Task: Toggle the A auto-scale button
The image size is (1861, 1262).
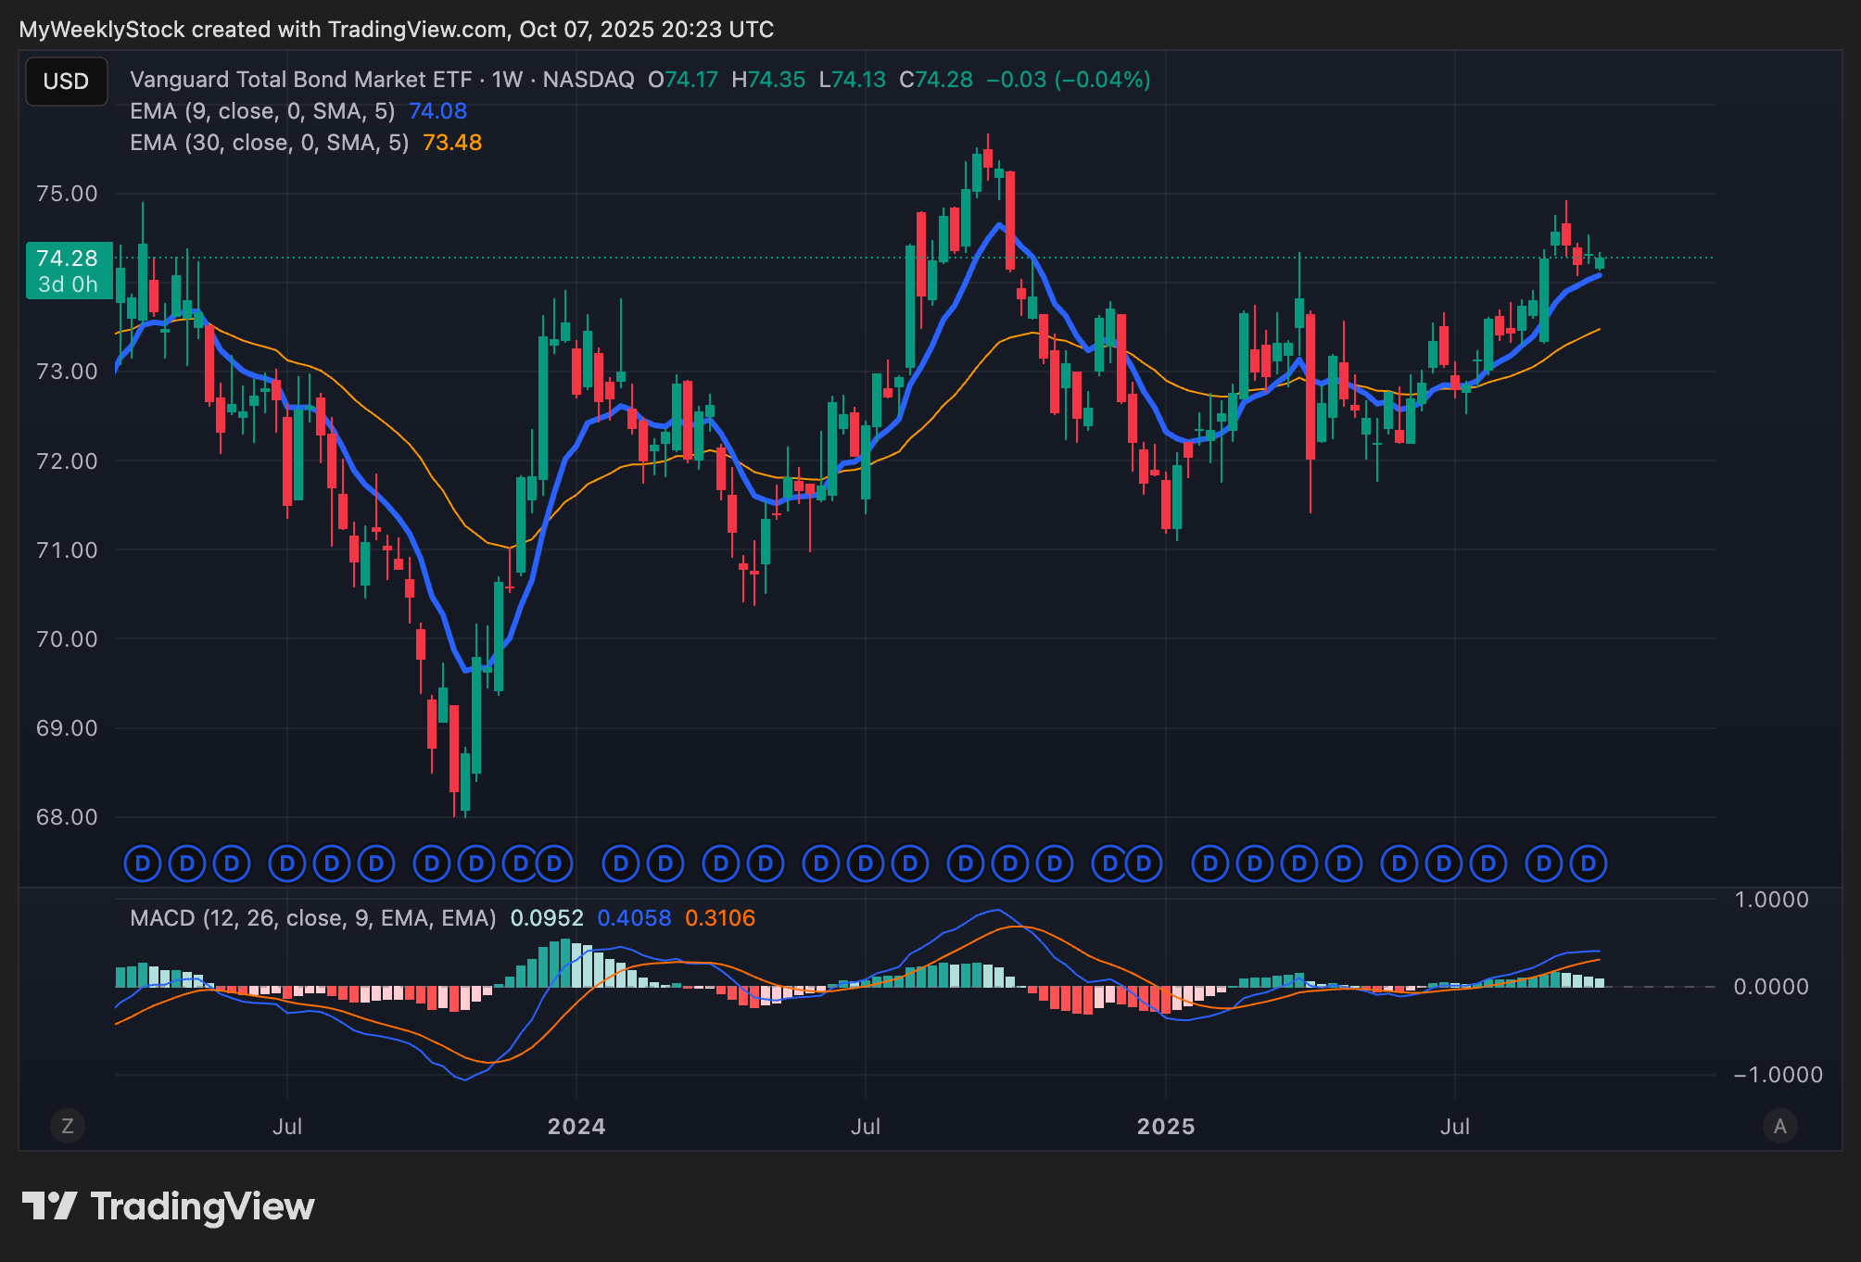Action: 1779,1126
